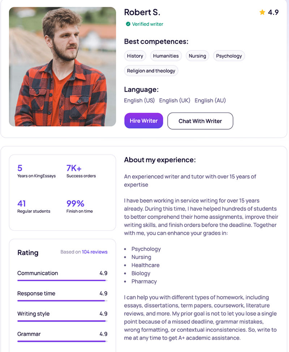289x352 pixels.
Task: Click the gold star rating icon
Action: (x=262, y=12)
